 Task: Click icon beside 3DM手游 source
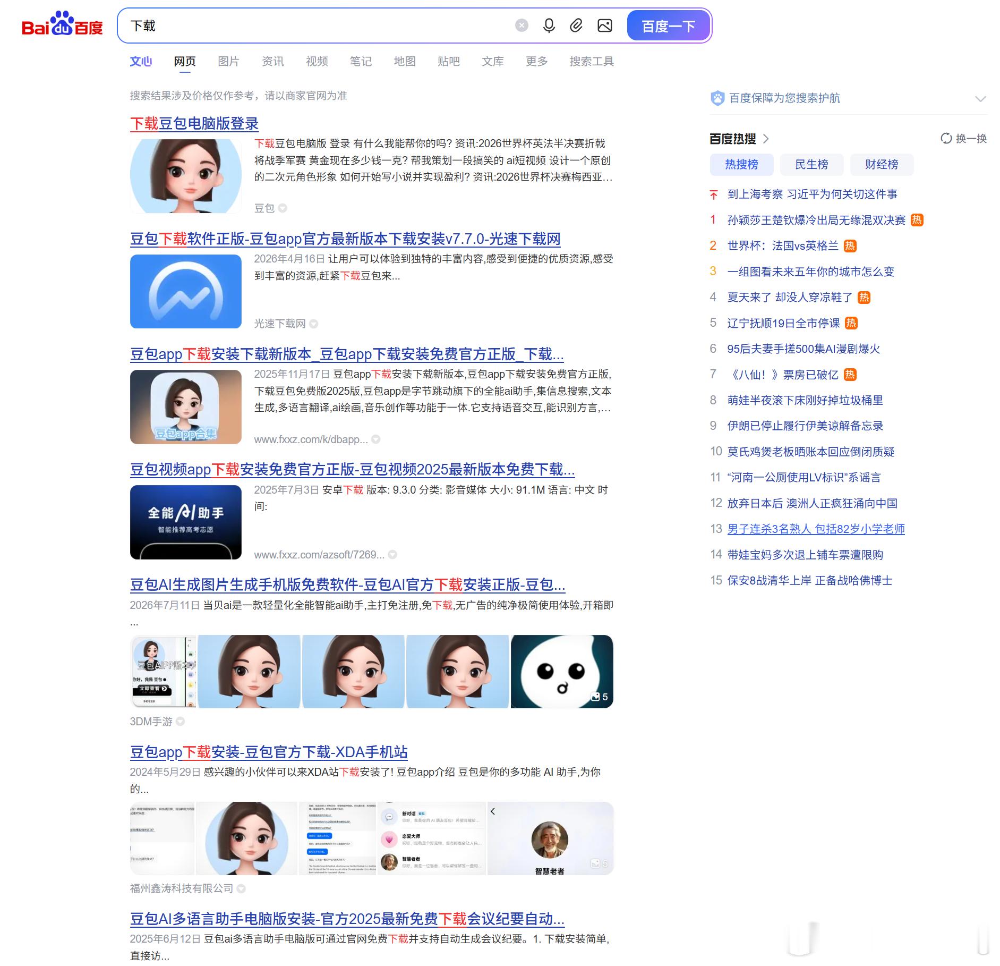pyautogui.click(x=181, y=722)
